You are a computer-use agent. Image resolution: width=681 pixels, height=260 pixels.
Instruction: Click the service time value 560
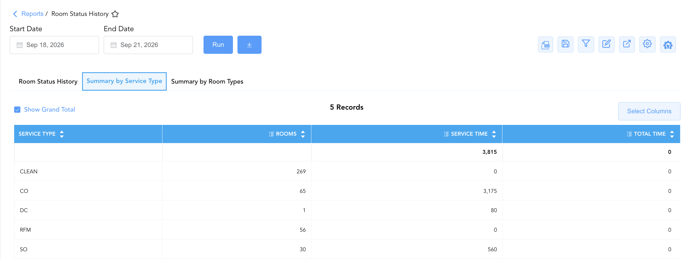(492, 249)
